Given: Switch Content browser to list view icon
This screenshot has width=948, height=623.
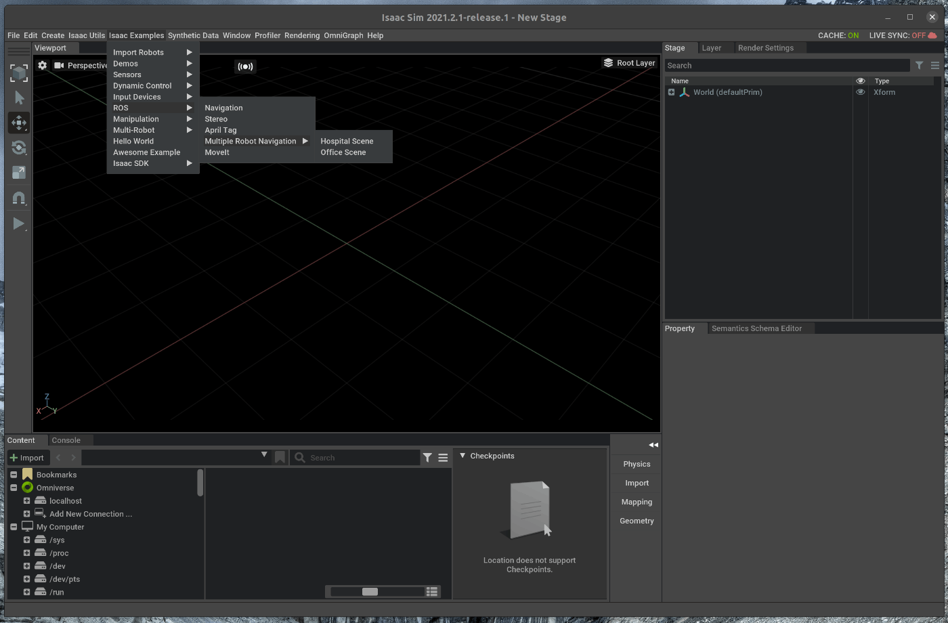Looking at the screenshot, I should pos(432,591).
